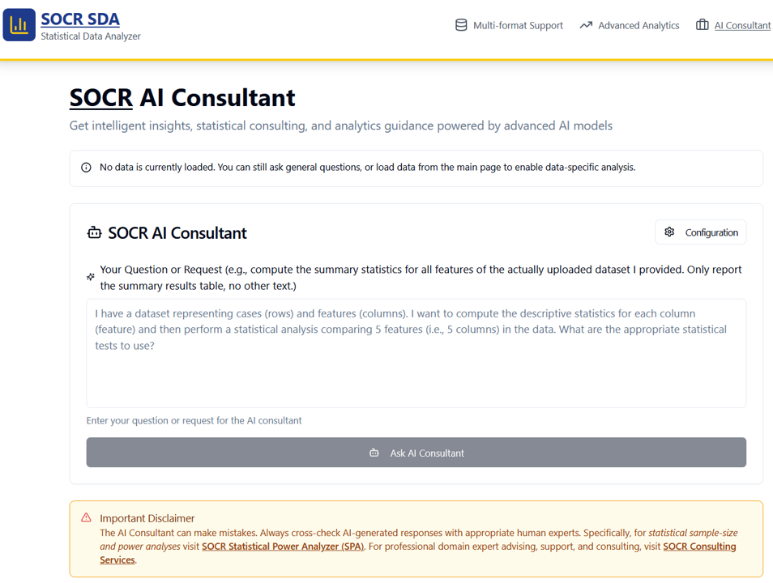This screenshot has height=583, width=773.
Task: Click the warning triangle in the Important Disclaimer
Action: (x=86, y=517)
